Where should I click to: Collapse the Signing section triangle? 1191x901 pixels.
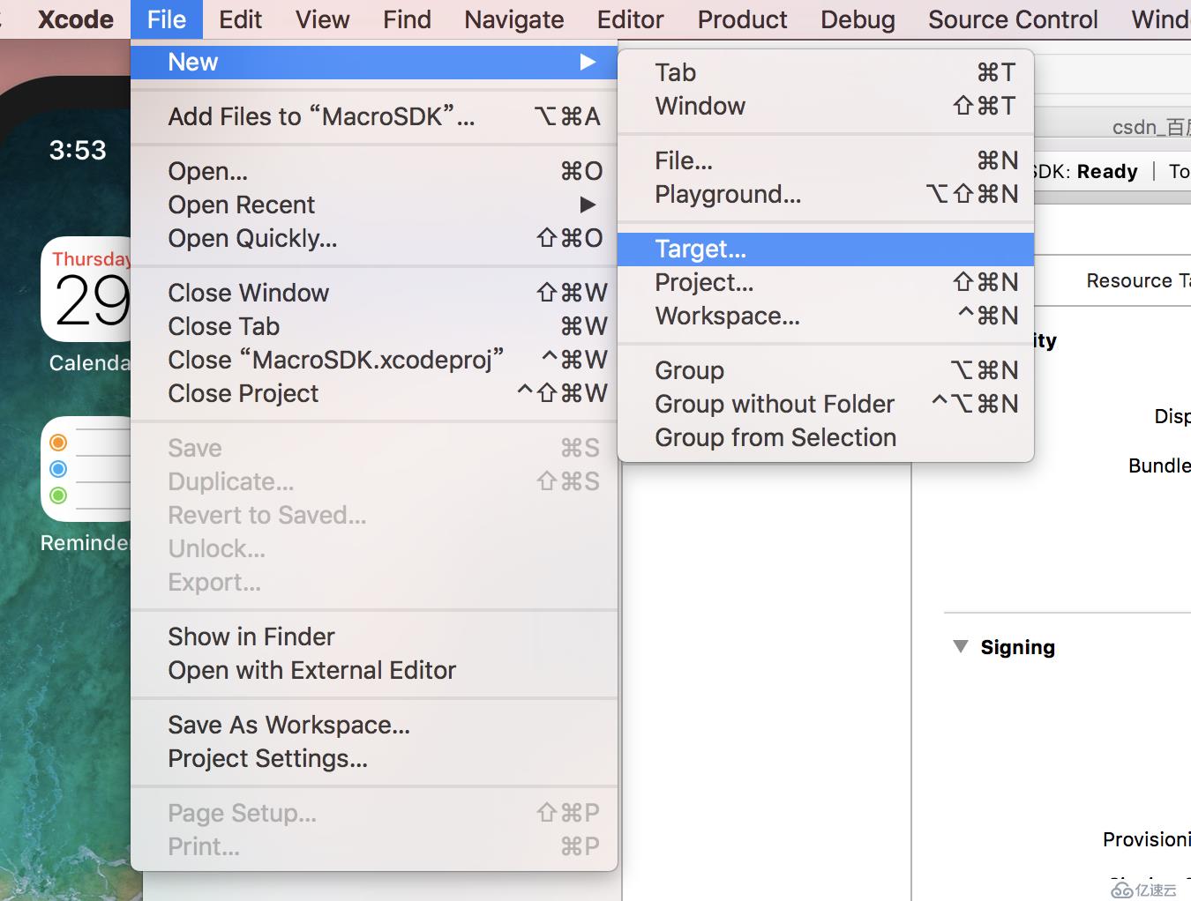[961, 646]
